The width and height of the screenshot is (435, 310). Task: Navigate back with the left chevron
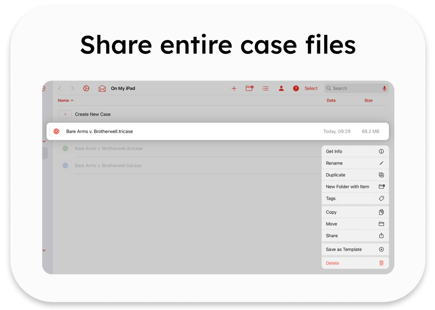60,88
